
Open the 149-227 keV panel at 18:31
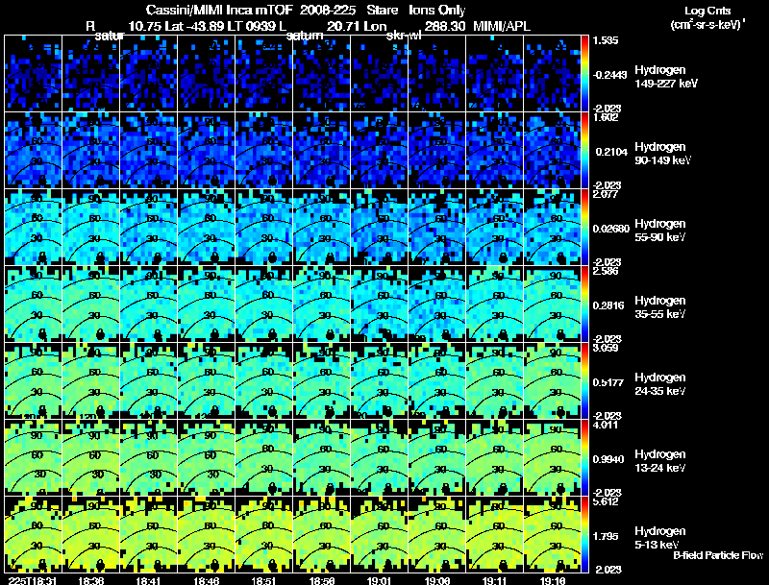point(33,74)
